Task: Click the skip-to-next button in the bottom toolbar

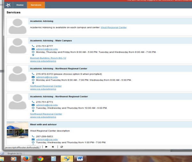Action: click(x=53, y=147)
